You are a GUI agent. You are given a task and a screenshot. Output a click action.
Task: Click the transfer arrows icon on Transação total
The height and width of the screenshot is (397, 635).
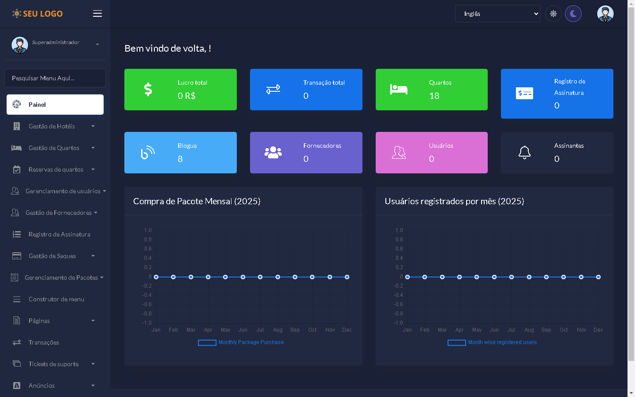(x=273, y=90)
